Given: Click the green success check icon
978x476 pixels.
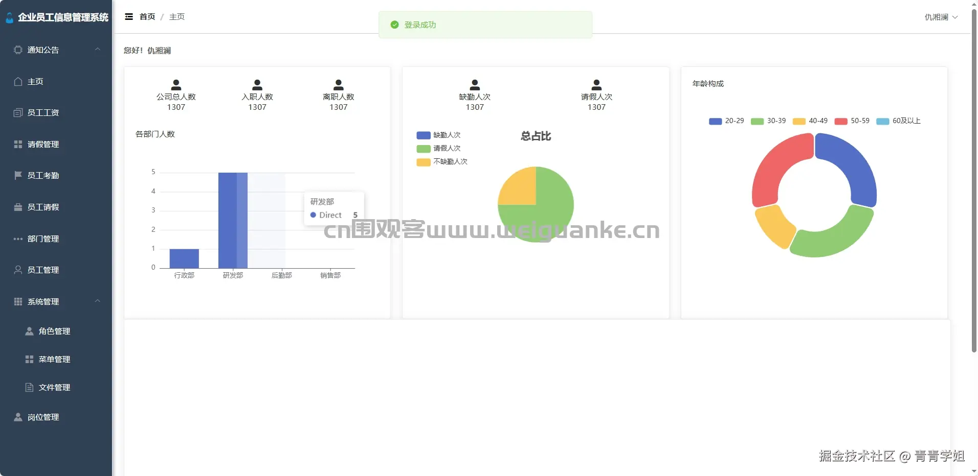Looking at the screenshot, I should [x=394, y=25].
